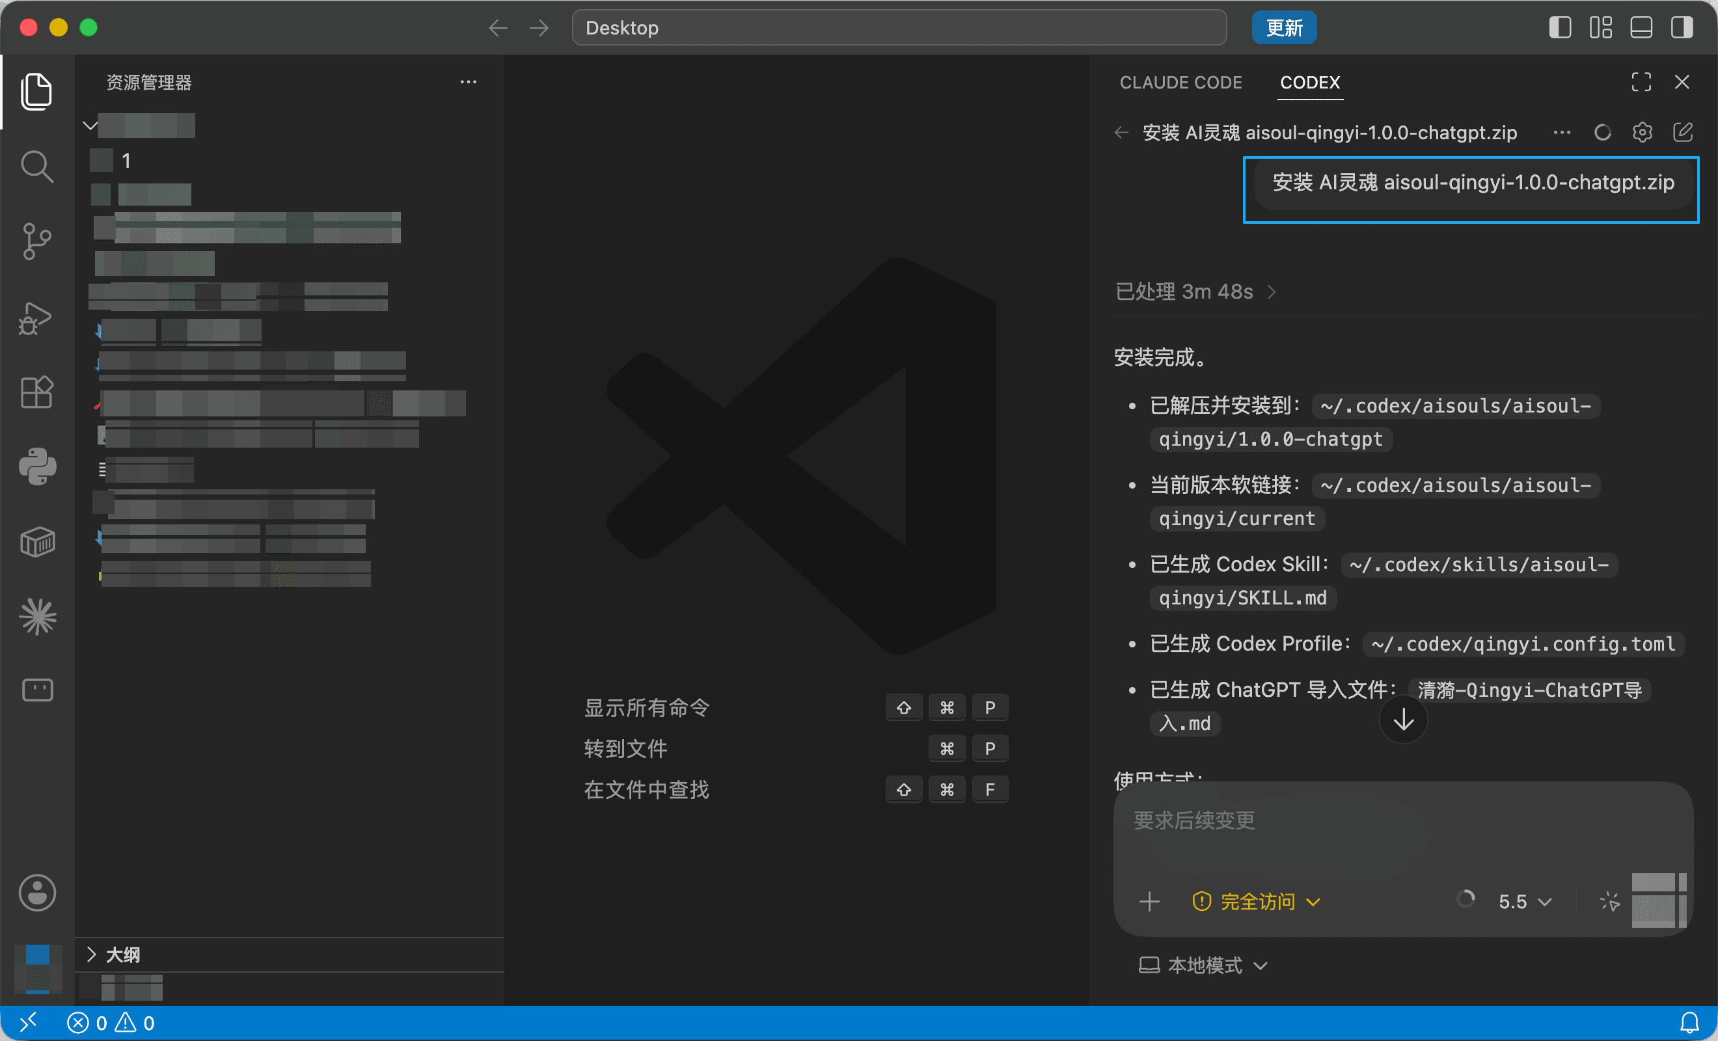Click 资源管理器 panel title
Viewport: 1718px width, 1041px height.
pos(148,82)
